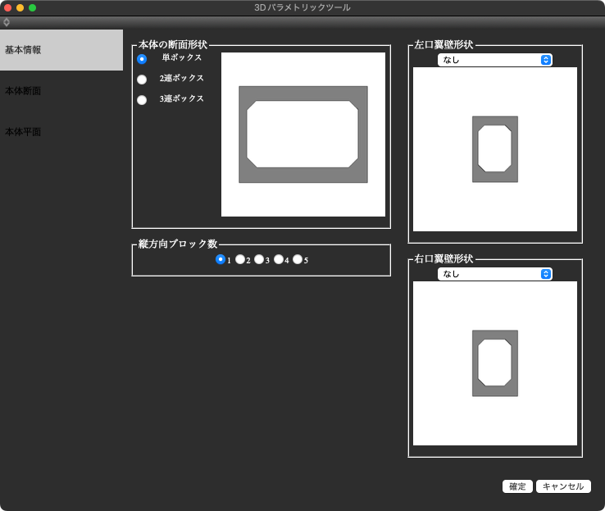Click the green zoom window button

[x=33, y=7]
